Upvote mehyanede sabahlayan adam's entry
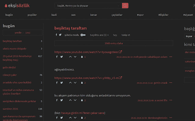This screenshot has width=195, height=121. tap(70, 57)
